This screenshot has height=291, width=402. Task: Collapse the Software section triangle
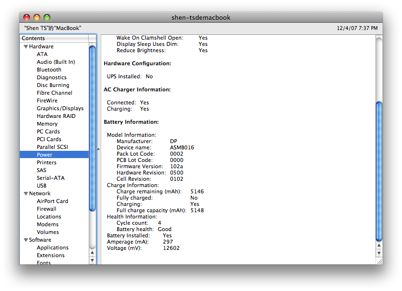[x=26, y=240]
